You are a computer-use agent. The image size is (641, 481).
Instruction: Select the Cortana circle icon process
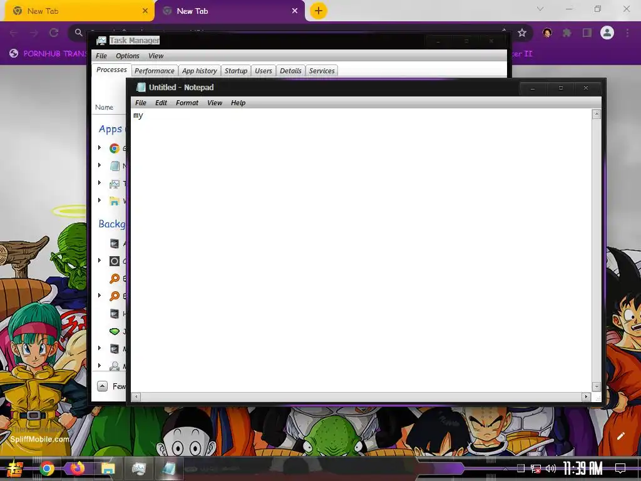coord(115,261)
